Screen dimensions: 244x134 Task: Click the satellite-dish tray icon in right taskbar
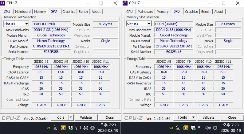tap(178, 128)
